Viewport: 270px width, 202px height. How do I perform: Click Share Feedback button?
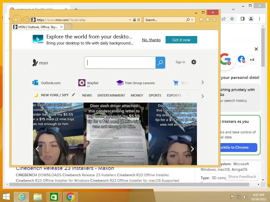point(242,176)
